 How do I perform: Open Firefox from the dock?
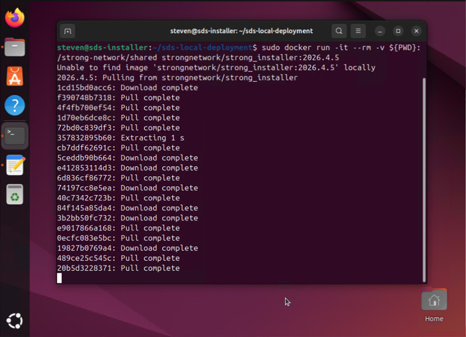(14, 18)
